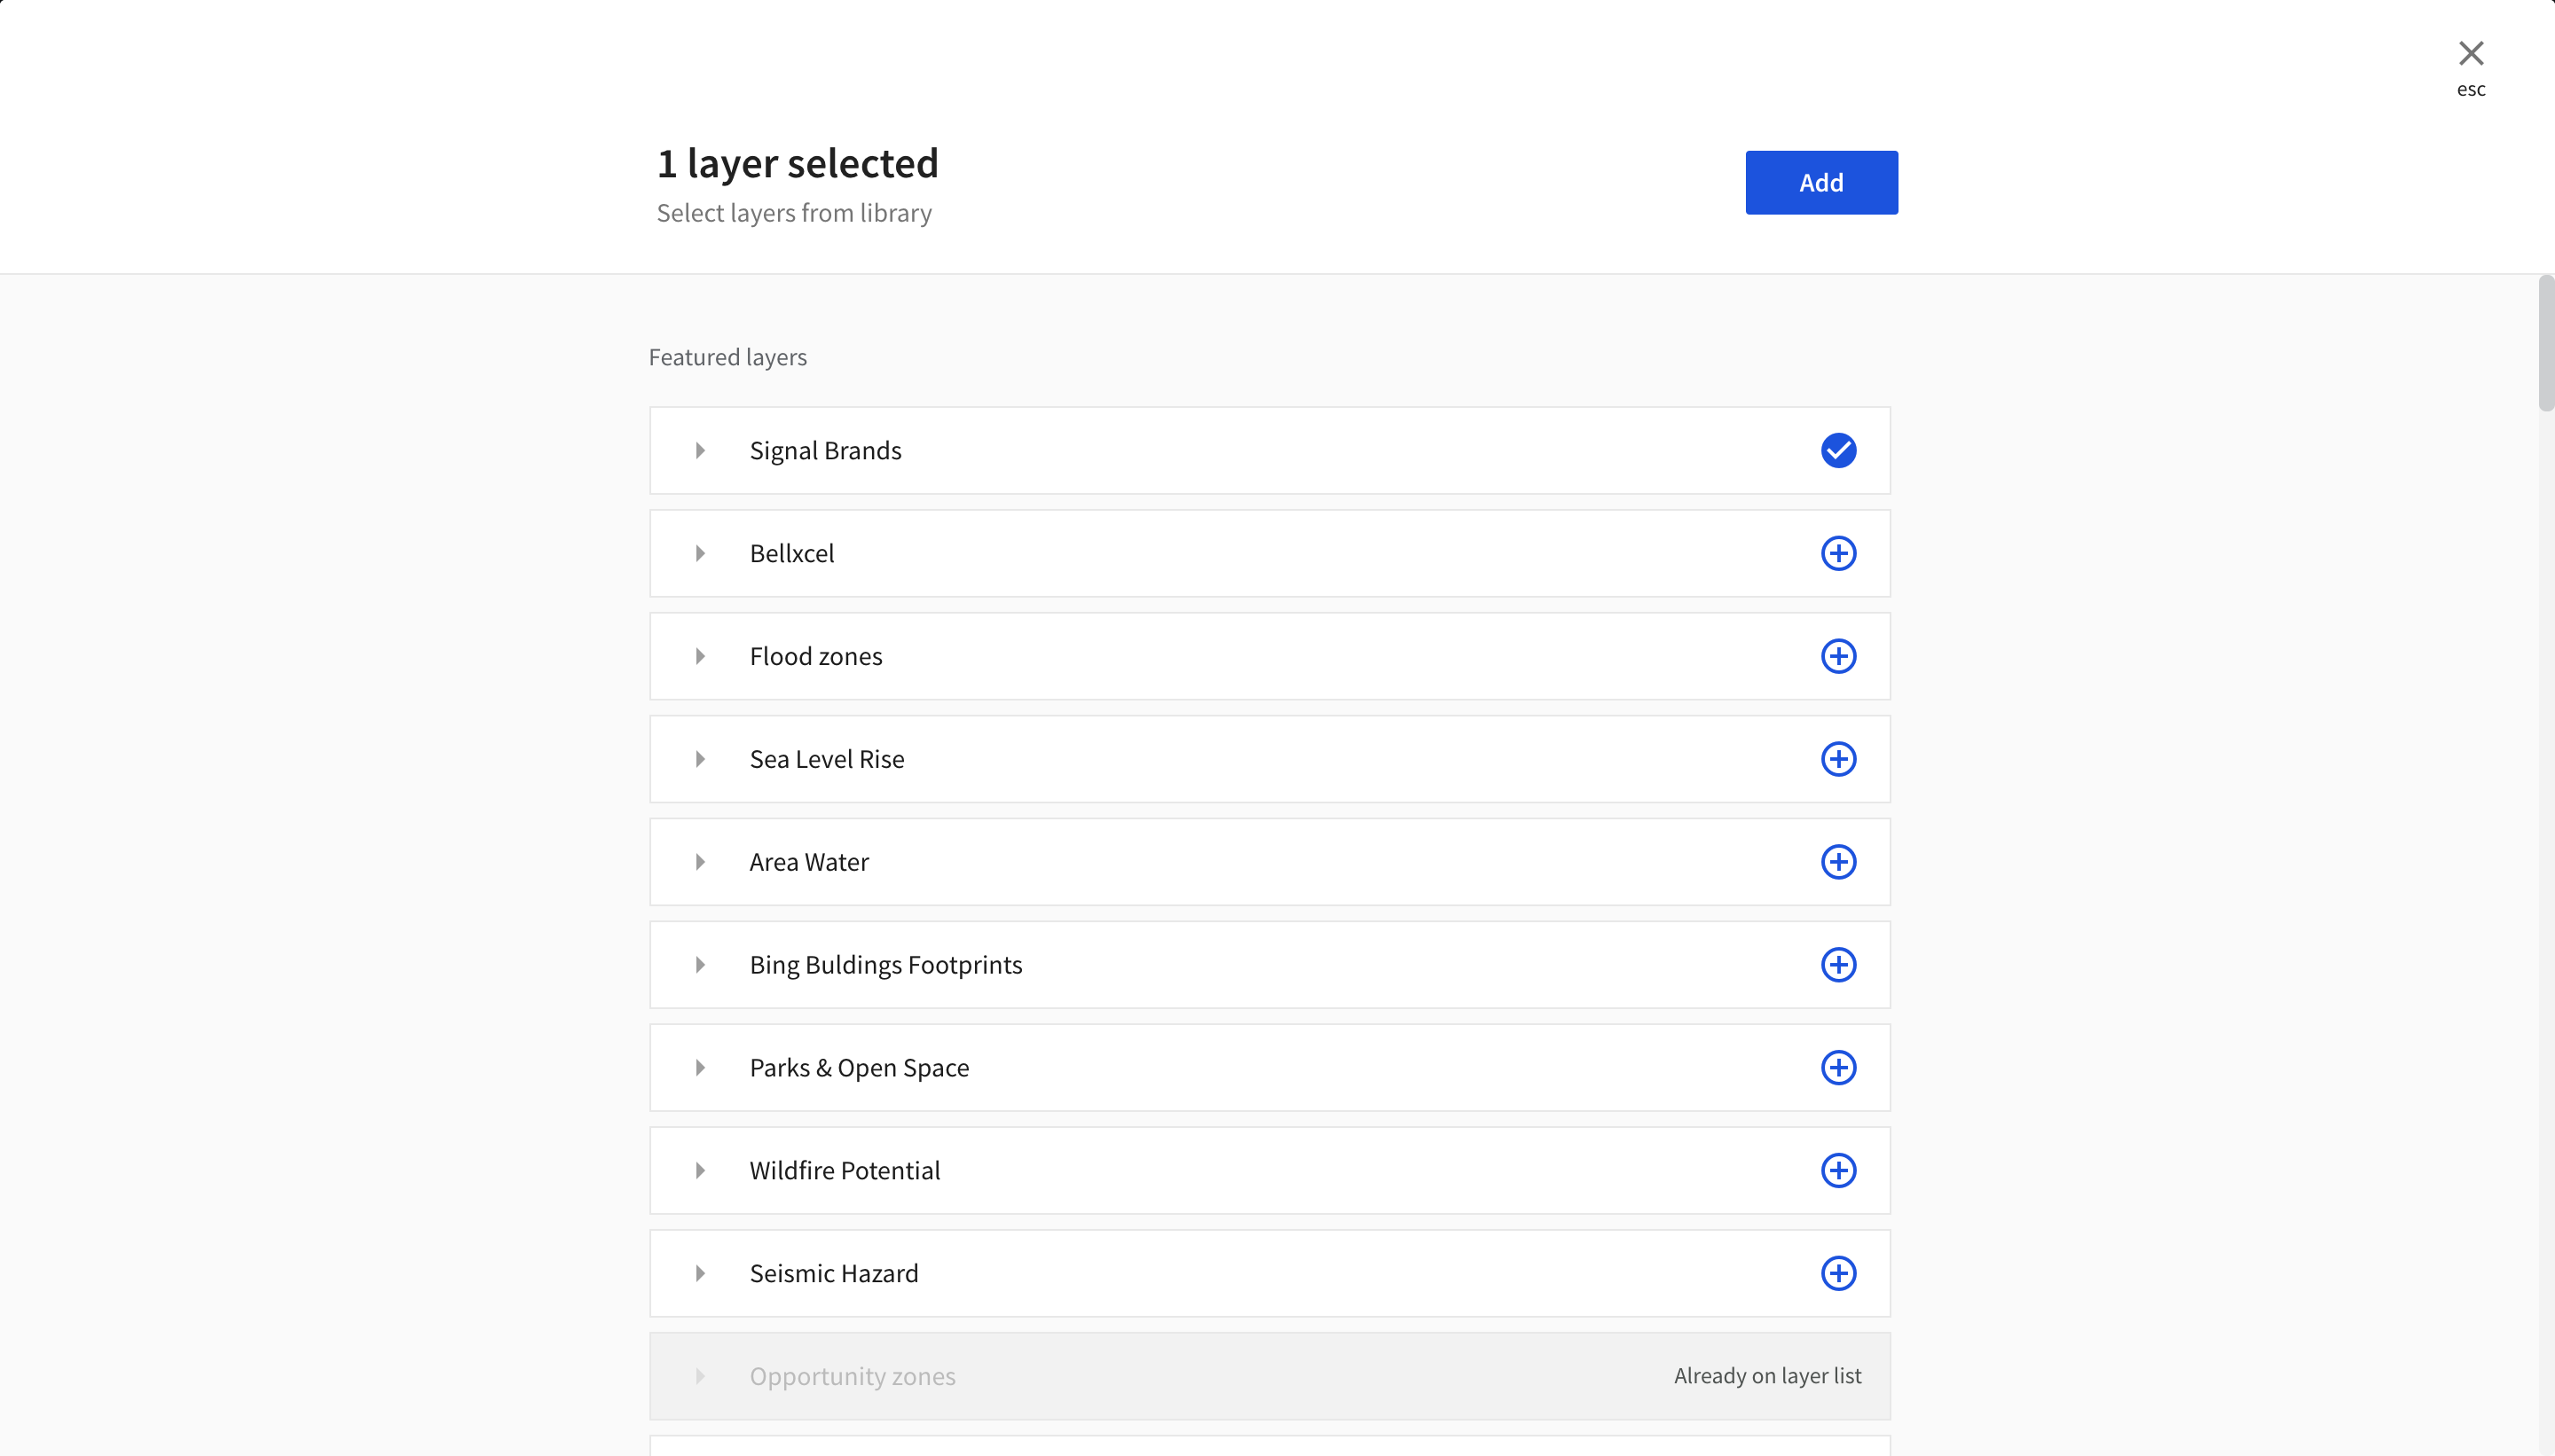Expand the Area Water row arrow
2555x1456 pixels.
coord(700,862)
